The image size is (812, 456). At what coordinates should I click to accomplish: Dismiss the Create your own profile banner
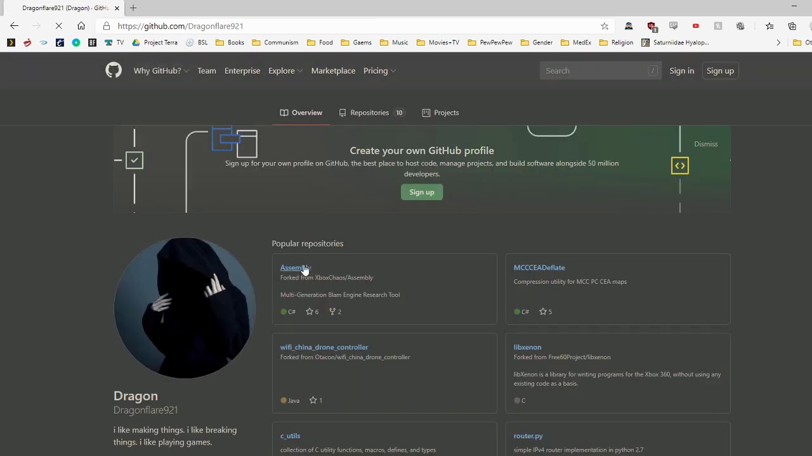[x=706, y=144]
